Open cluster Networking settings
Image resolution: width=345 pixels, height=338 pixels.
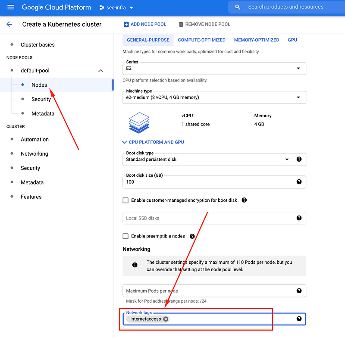(34, 154)
